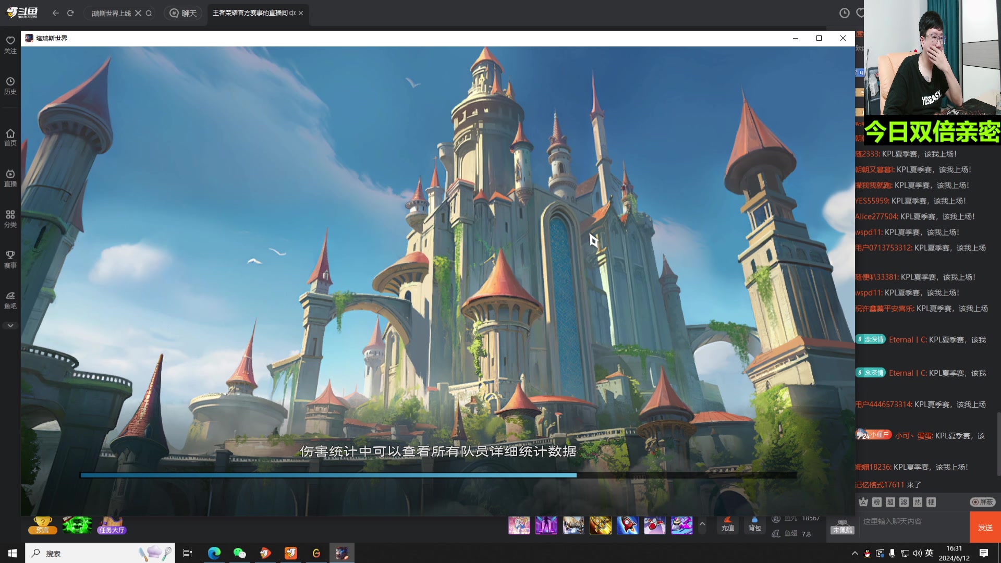Open the 历史 (History) sidebar section
The image size is (1001, 563).
[10, 85]
